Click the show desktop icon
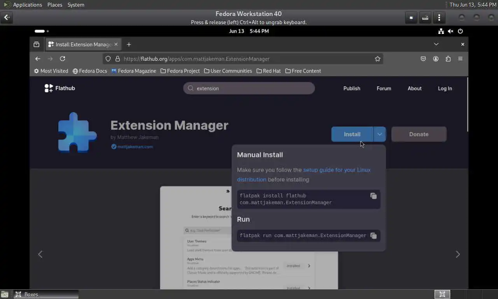 (x=5, y=294)
